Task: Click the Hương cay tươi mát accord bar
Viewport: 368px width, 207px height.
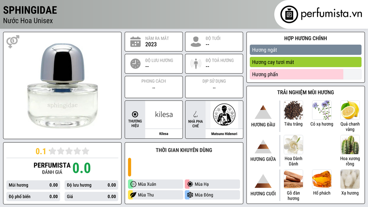Action: coord(305,62)
